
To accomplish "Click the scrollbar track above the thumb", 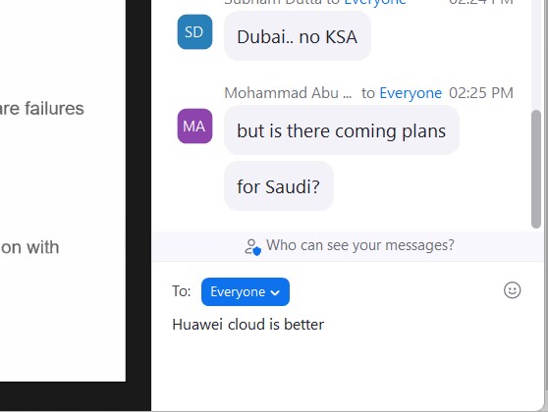I will 536,55.
